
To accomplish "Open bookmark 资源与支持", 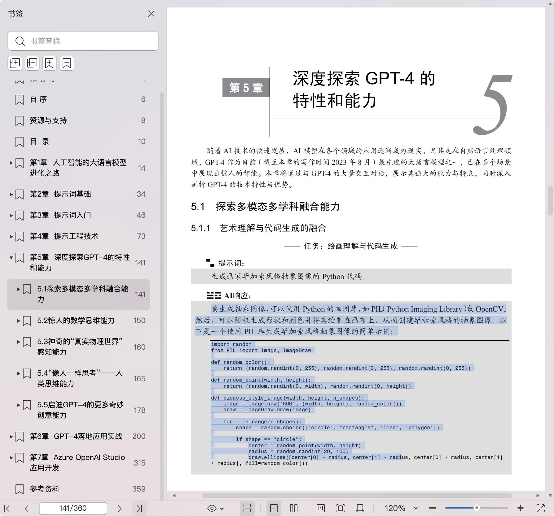I will coord(48,120).
